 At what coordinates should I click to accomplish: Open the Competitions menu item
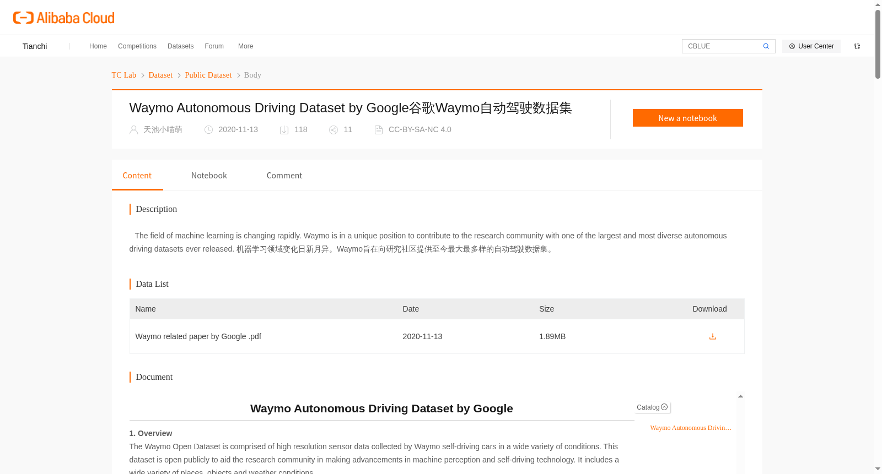pyautogui.click(x=137, y=46)
